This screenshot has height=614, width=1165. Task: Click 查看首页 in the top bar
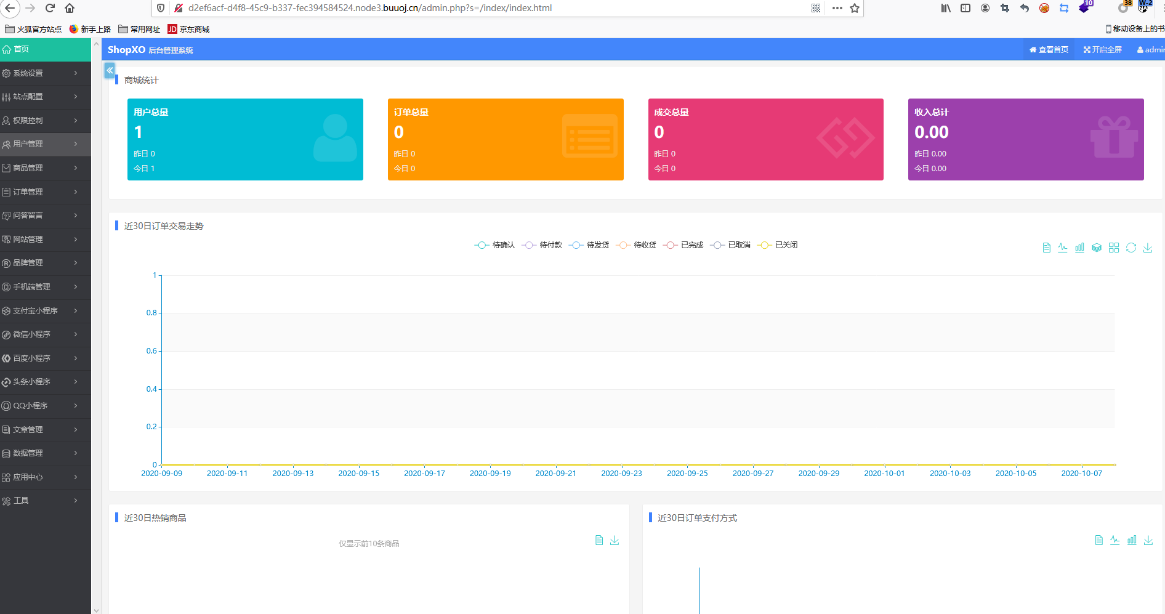[1049, 50]
